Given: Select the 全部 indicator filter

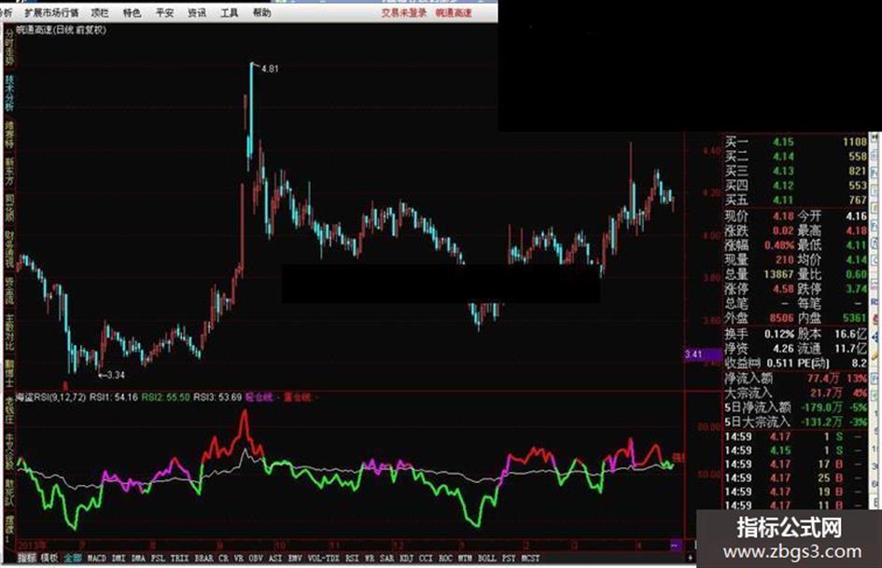Looking at the screenshot, I should tap(73, 558).
